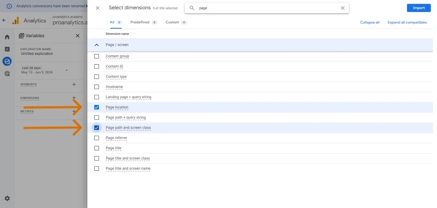Viewport: 437px width, 208px height.
Task: Click the Hostname dimension name
Action: [114, 87]
